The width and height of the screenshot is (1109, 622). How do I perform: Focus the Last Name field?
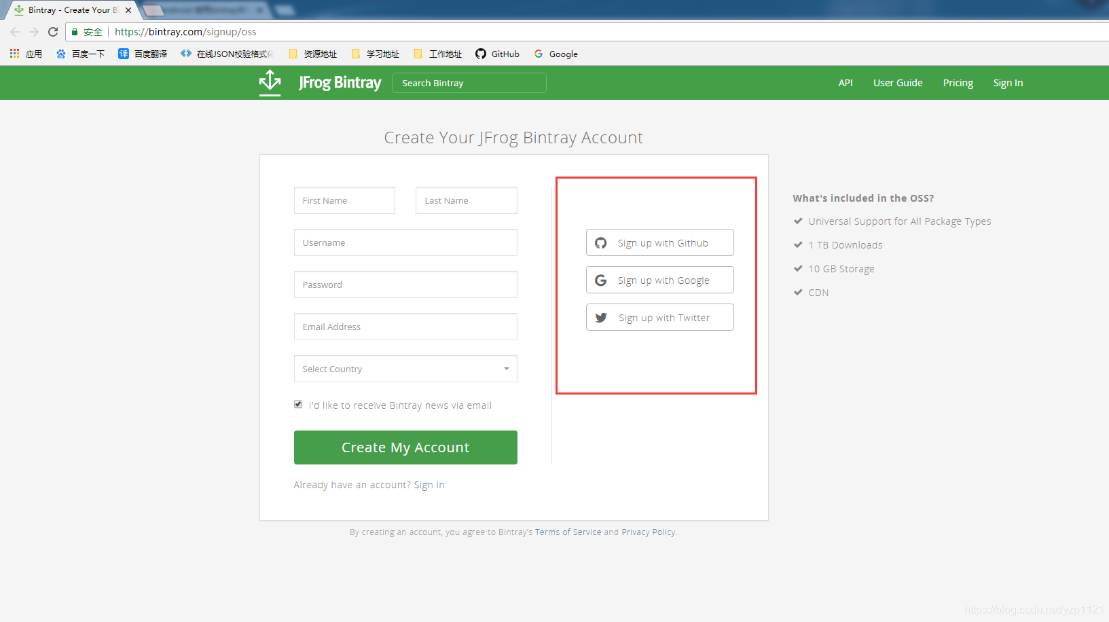point(467,200)
